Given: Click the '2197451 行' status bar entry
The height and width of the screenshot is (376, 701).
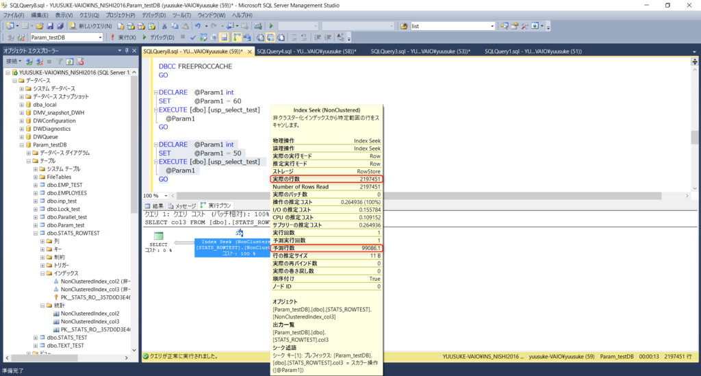Looking at the screenshot, I should click(678, 357).
